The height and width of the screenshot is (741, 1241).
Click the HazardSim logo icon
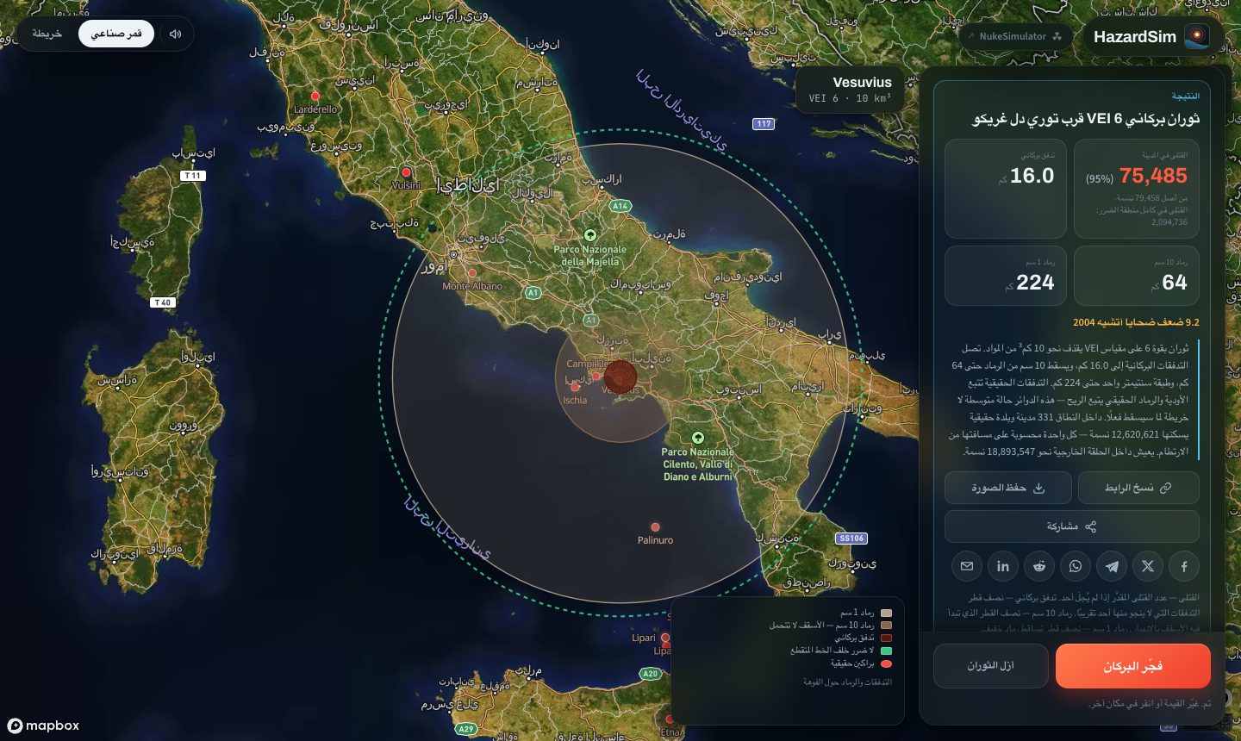point(1196,36)
